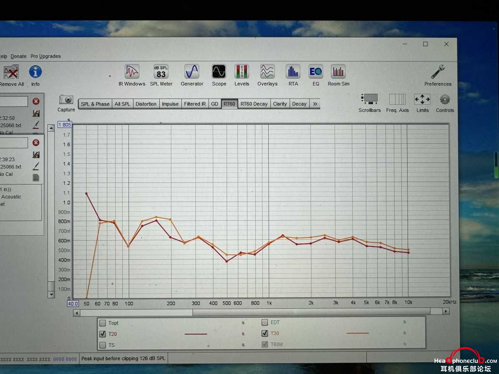The height and width of the screenshot is (374, 499).
Task: Switch to the SPL & Phase tab
Action: coord(95,104)
